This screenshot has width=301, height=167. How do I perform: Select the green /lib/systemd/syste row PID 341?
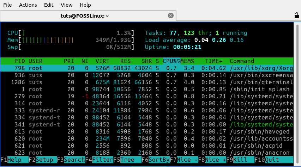click(147, 124)
